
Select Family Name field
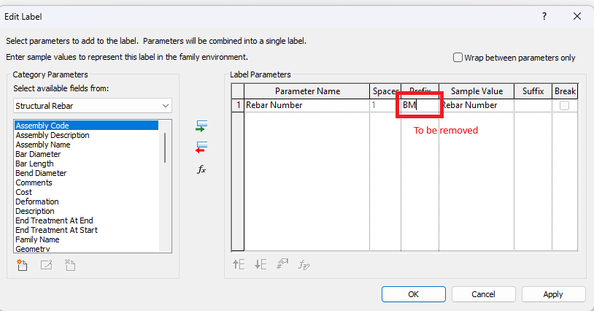tap(86, 239)
